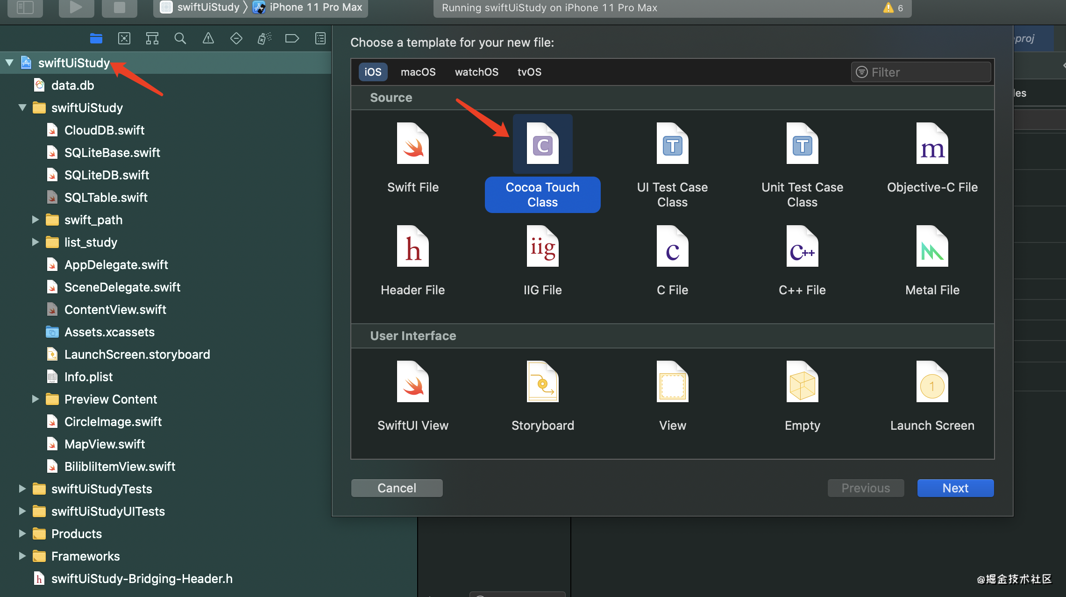
Task: Open the warnings indicator showing 6
Action: pos(893,7)
